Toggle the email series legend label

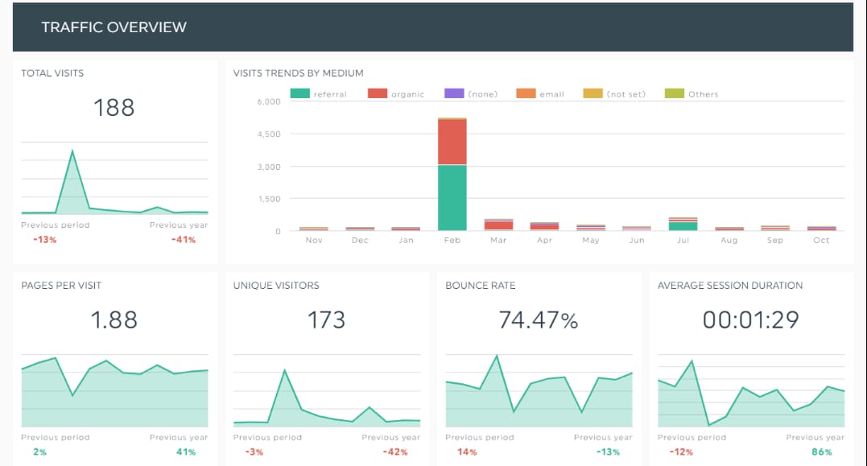(x=551, y=94)
